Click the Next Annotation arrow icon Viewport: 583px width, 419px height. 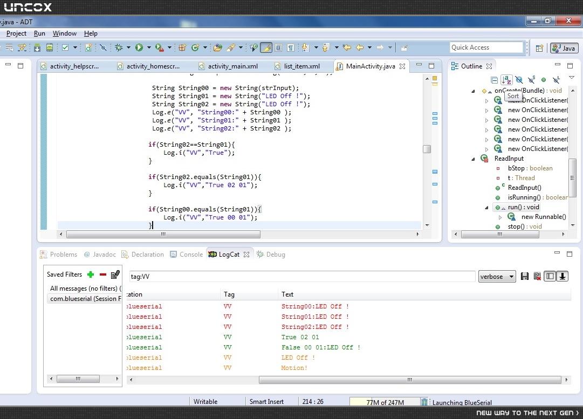click(305, 47)
